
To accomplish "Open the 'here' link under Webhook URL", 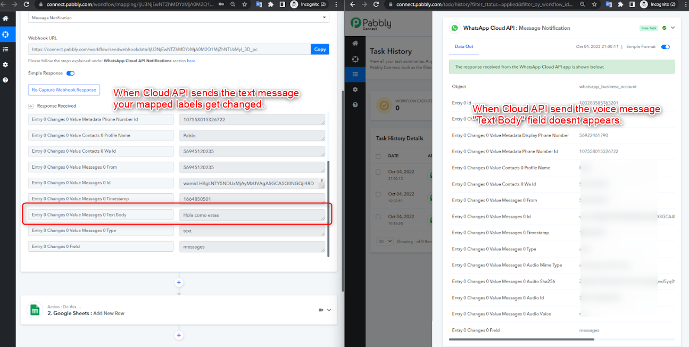I will (191, 61).
